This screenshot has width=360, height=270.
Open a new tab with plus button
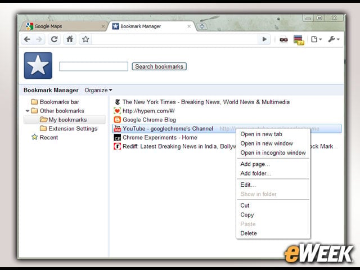(x=202, y=26)
